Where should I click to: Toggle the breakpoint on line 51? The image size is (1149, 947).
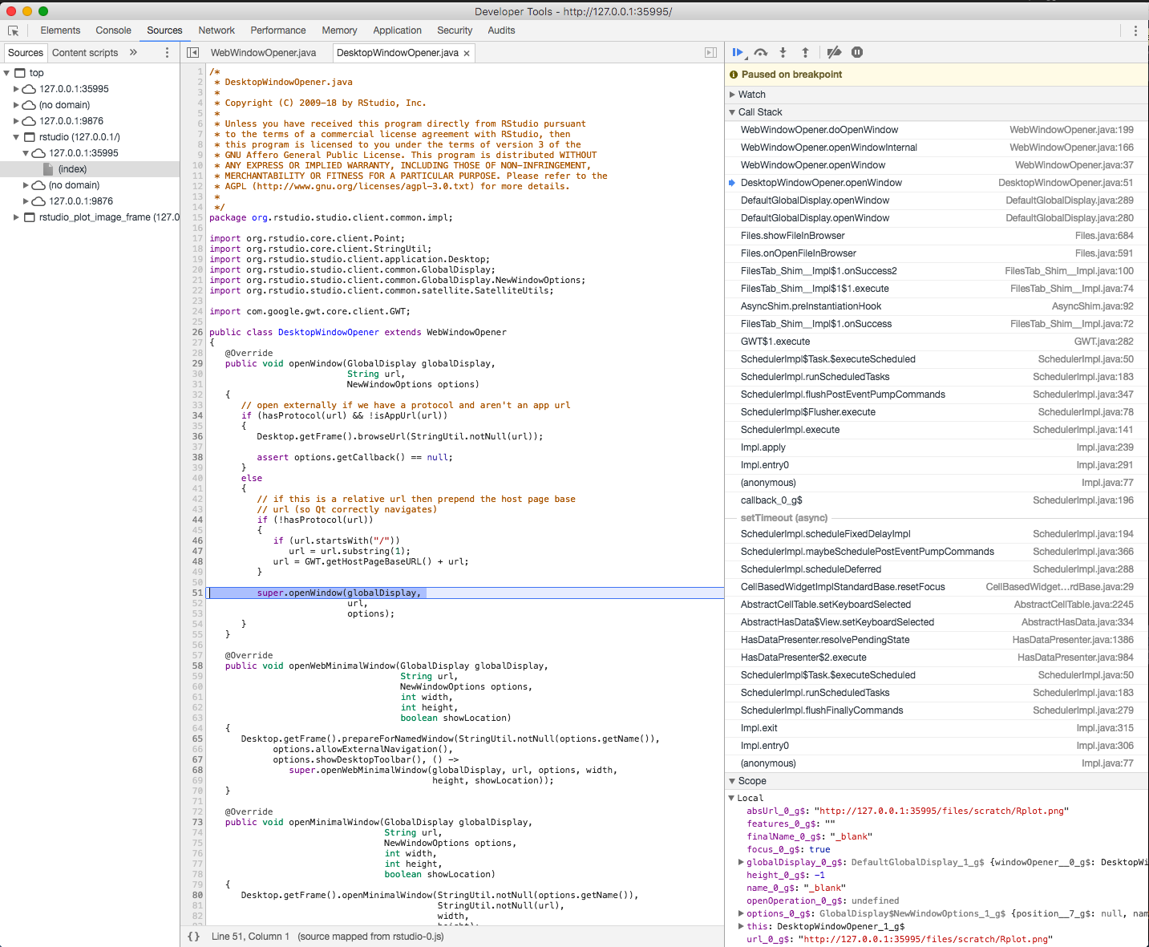click(197, 593)
